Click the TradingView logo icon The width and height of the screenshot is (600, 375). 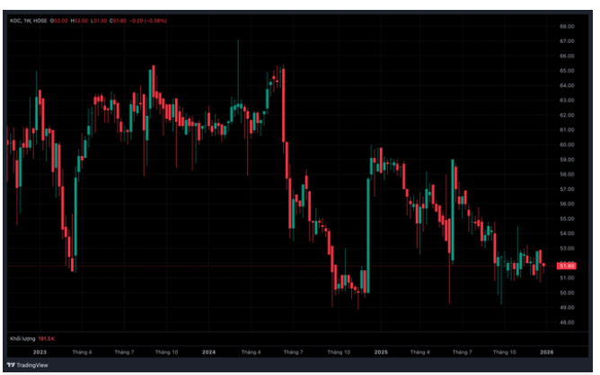pyautogui.click(x=11, y=365)
